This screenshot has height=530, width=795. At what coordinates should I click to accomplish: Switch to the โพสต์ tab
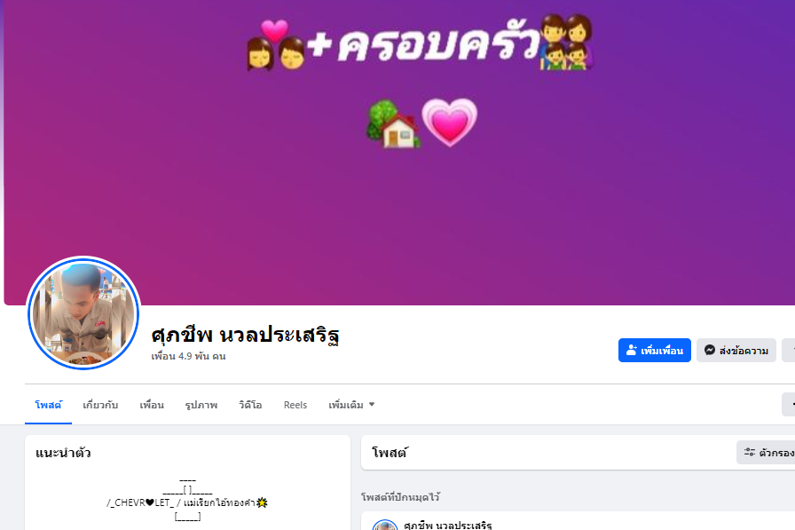click(48, 405)
